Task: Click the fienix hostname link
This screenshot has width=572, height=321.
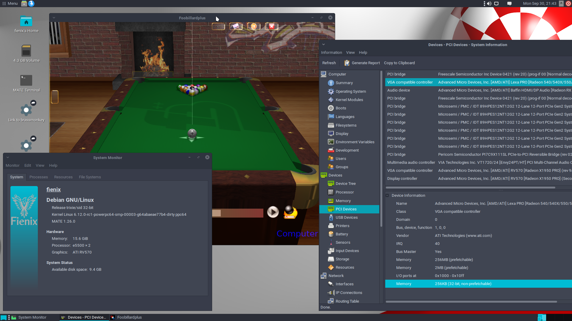Action: [54, 190]
